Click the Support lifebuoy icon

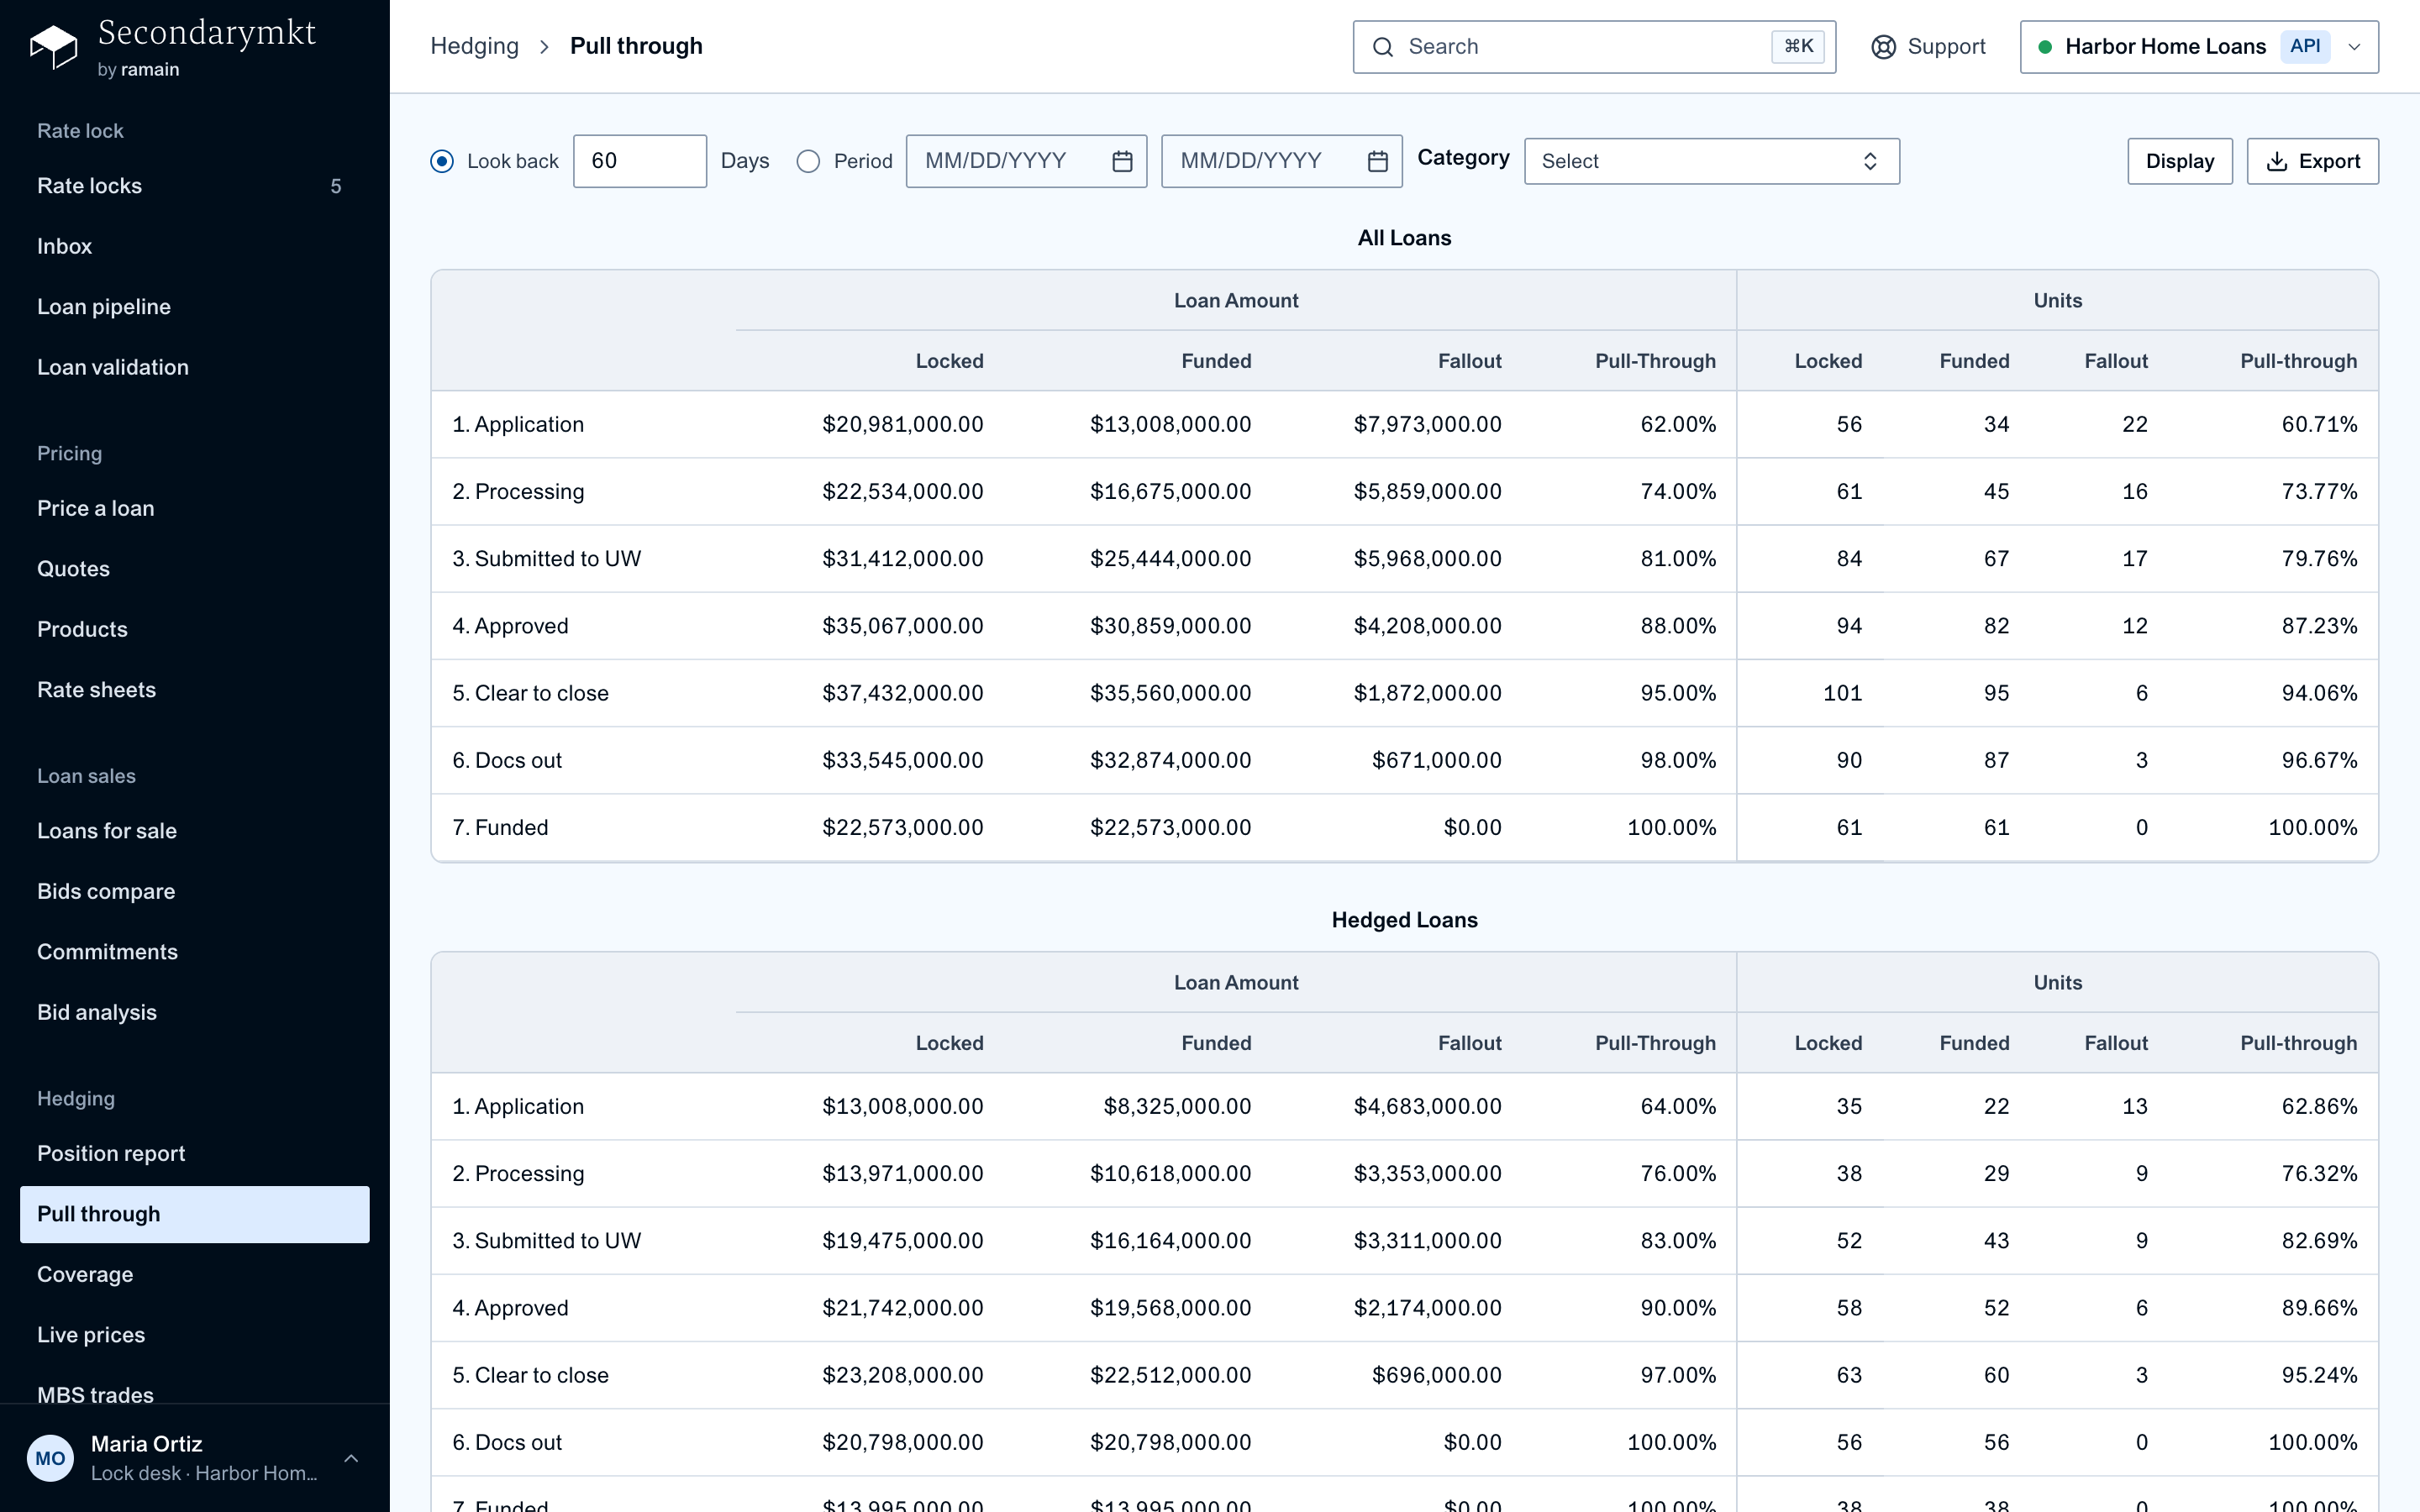[x=1883, y=47]
